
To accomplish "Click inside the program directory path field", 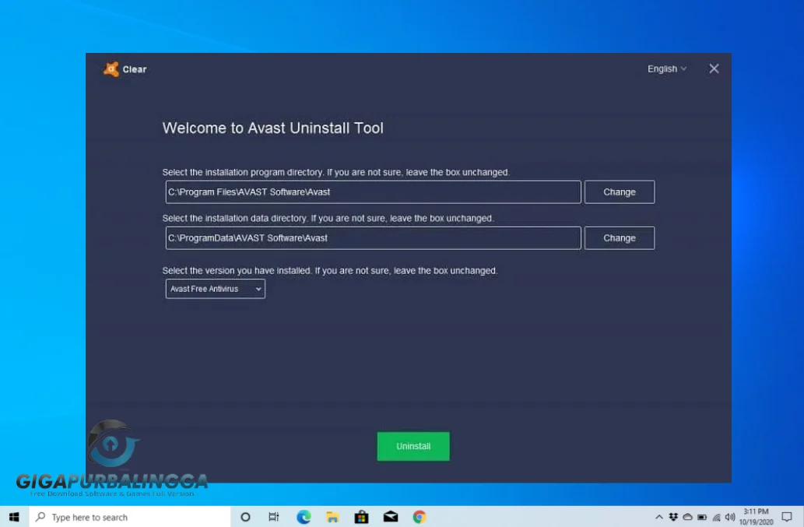I will (x=372, y=191).
